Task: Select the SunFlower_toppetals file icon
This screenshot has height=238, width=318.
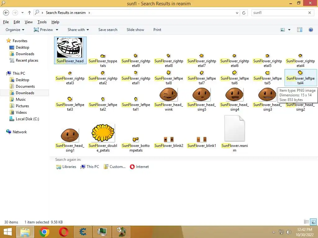Action: (x=103, y=56)
